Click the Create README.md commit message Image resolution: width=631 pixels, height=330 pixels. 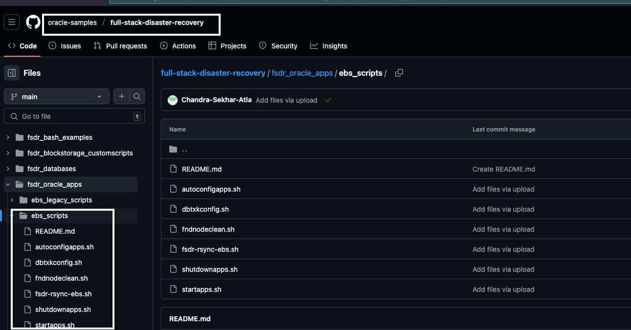pyautogui.click(x=504, y=169)
